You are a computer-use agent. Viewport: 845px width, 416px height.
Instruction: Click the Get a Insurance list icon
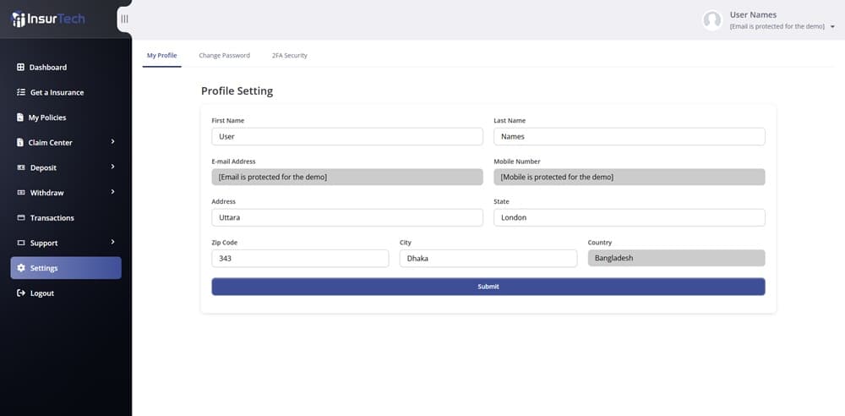click(x=21, y=92)
